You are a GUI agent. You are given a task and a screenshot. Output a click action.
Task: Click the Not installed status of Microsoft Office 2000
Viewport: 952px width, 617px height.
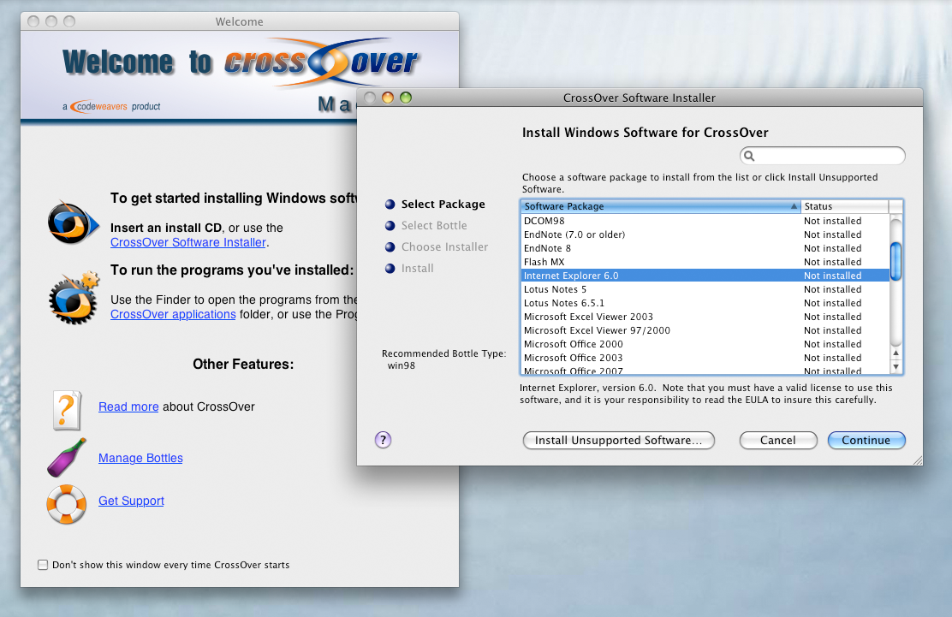[x=832, y=344]
